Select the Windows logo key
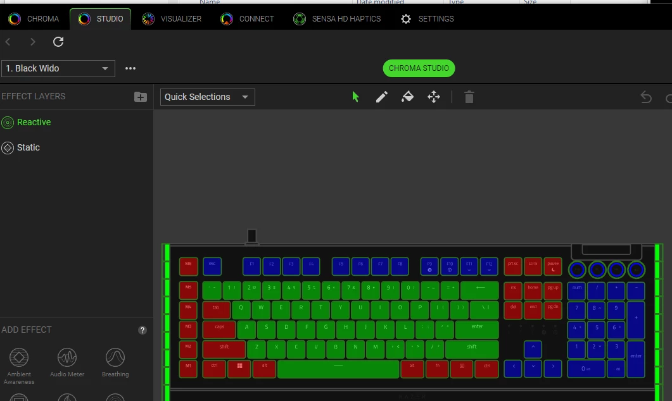The width and height of the screenshot is (672, 401). [x=239, y=369]
